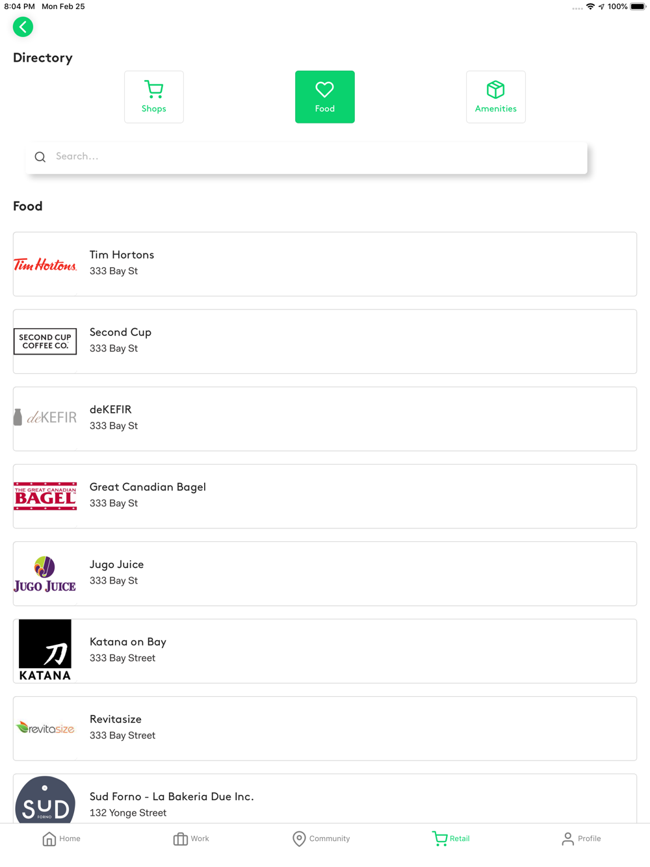
Task: Open the Community tab
Action: pos(321,838)
